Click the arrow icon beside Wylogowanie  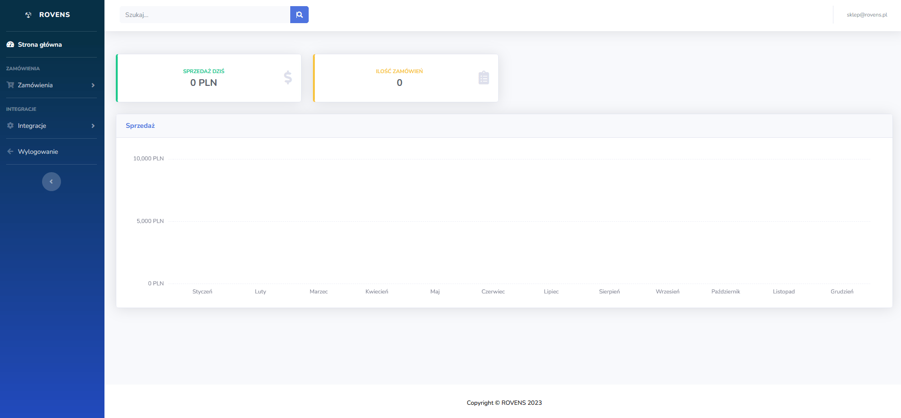pos(10,151)
